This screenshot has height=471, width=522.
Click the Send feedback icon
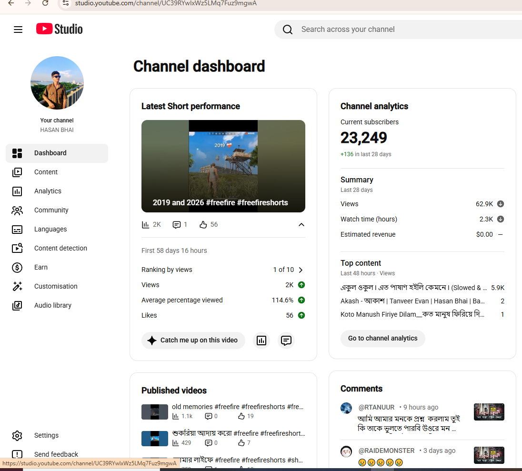pos(17,454)
